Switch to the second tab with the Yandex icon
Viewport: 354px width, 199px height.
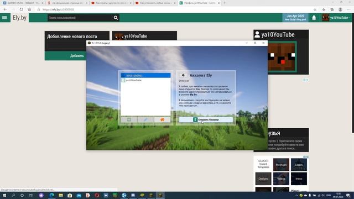click(x=67, y=3)
